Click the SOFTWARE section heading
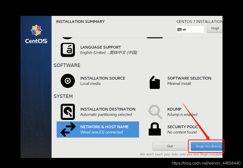Viewport: 243px width, 168px height. [x=67, y=65]
